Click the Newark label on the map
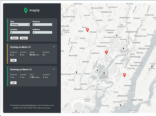The image size is (156, 116). point(78,89)
